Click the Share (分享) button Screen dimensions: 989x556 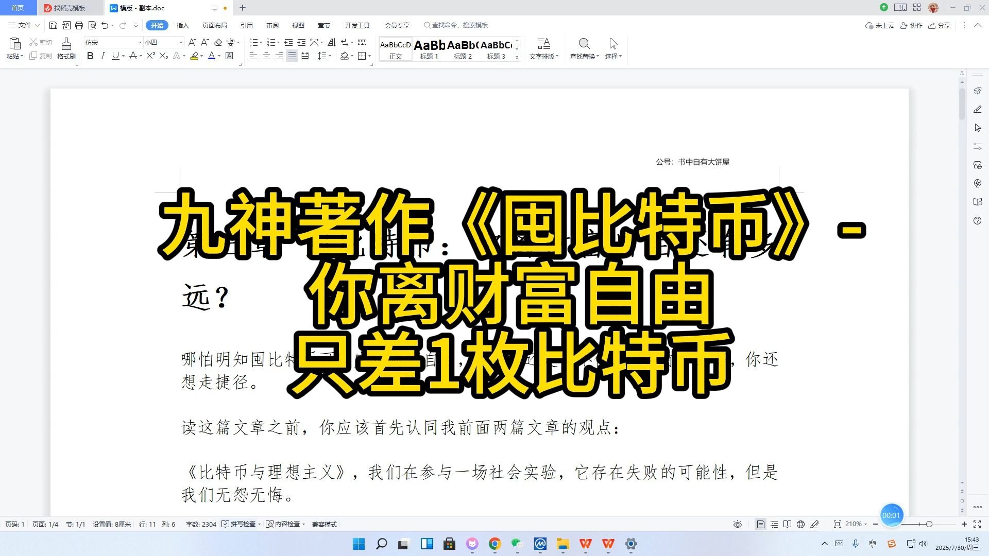[939, 25]
